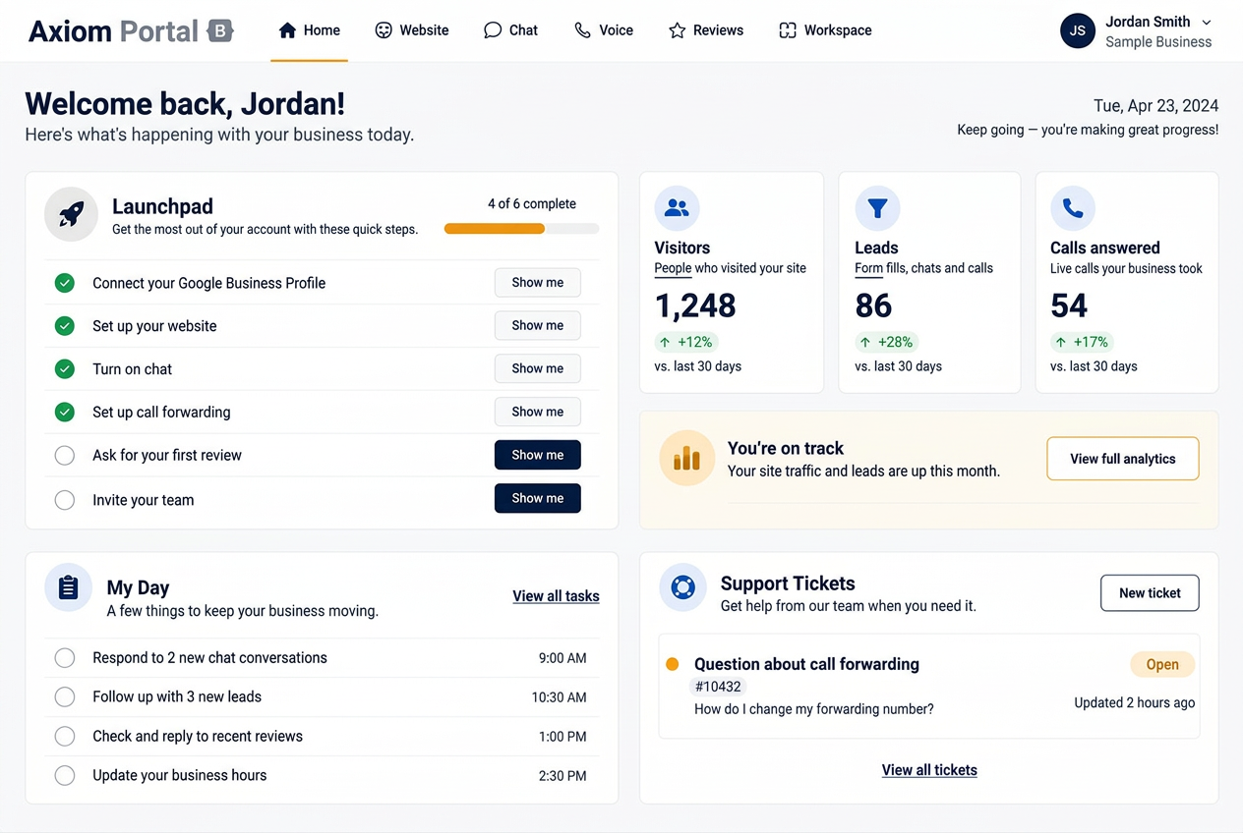Open the Question about call forwarding ticket
This screenshot has width=1243, height=833.
(x=929, y=686)
